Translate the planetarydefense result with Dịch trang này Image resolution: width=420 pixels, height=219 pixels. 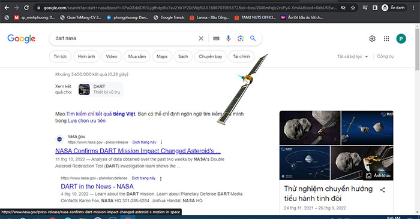pos(143,178)
